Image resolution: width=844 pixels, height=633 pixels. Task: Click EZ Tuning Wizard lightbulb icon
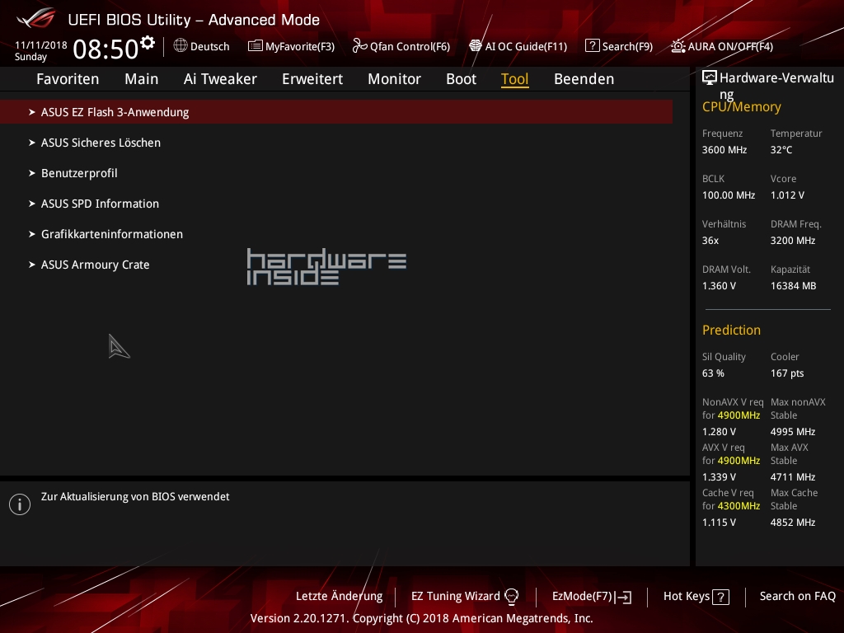coord(511,596)
